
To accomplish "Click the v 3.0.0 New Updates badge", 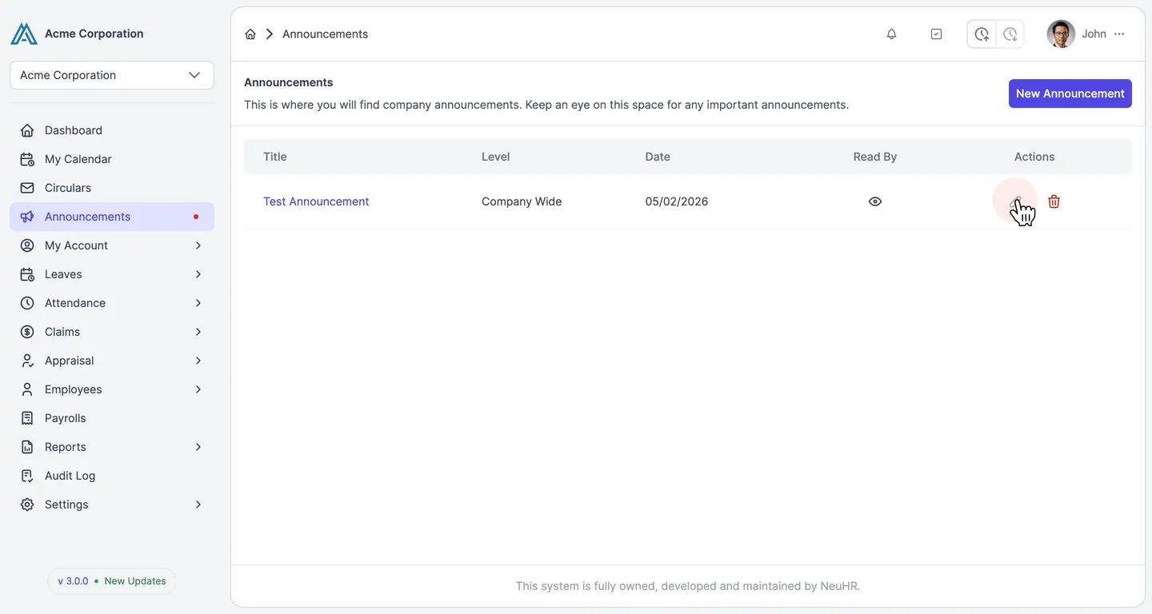I will pyautogui.click(x=111, y=581).
